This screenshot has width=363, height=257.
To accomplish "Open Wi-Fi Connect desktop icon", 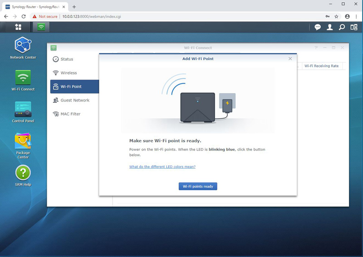I will pos(23,78).
